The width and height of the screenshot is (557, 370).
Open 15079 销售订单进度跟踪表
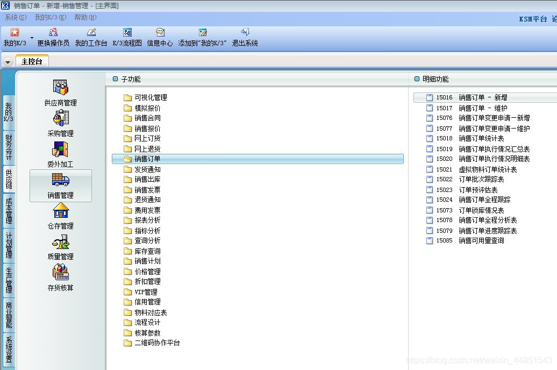(472, 231)
